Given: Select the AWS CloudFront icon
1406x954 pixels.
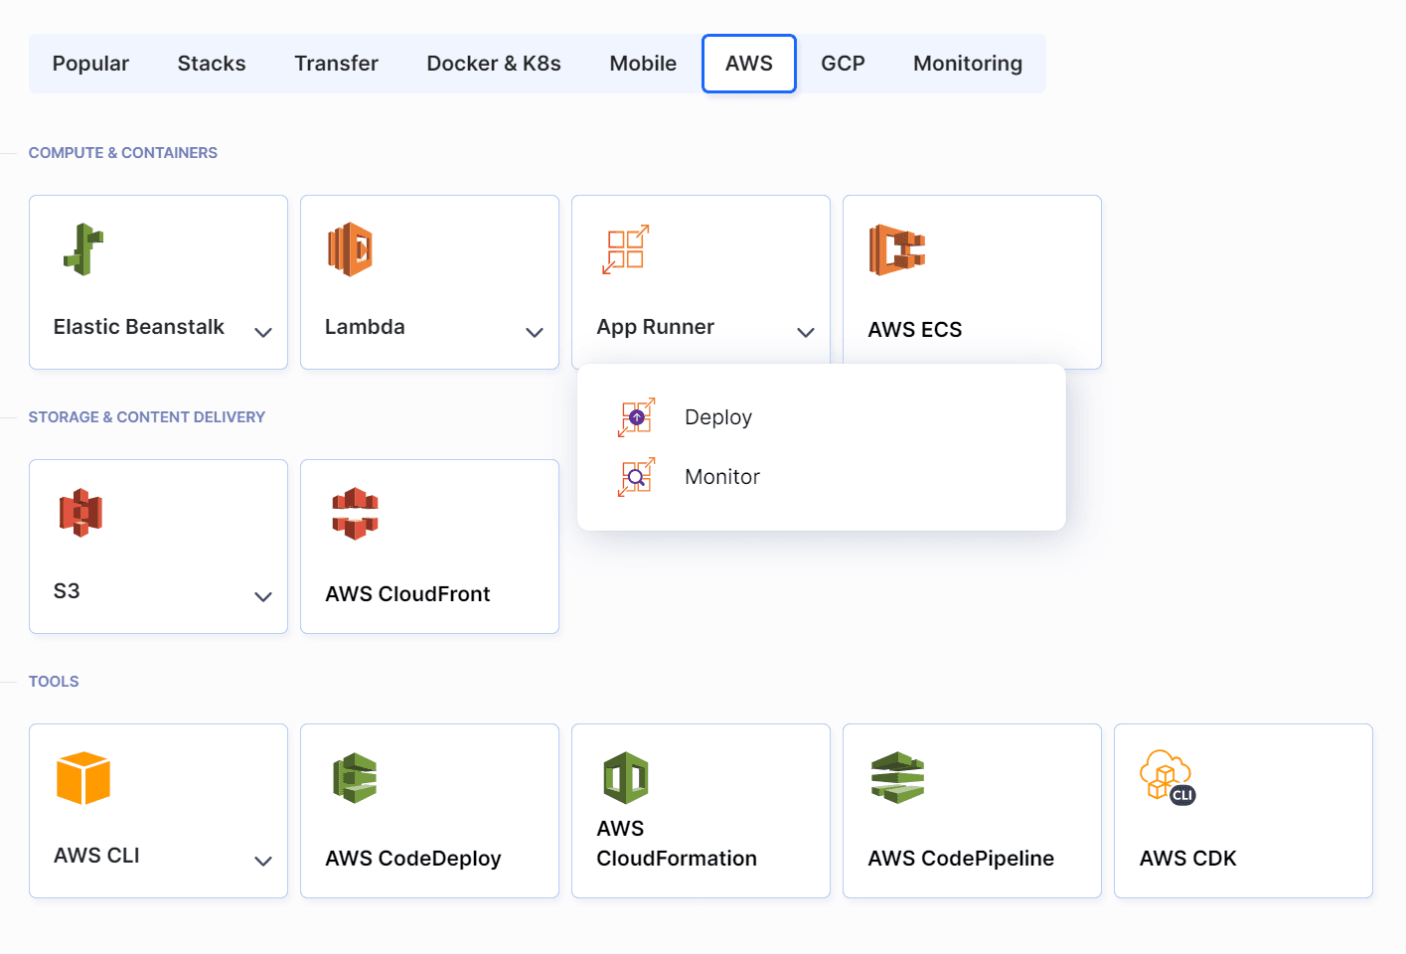Looking at the screenshot, I should point(354,513).
